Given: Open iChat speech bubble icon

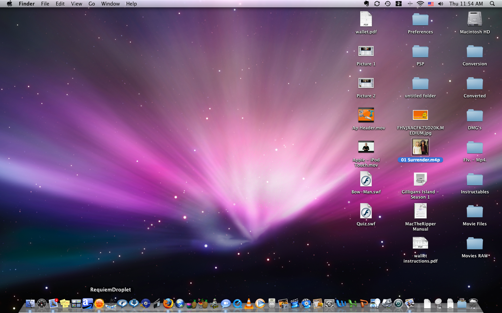Looking at the screenshot, I should (226, 304).
